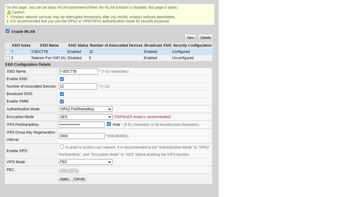Select the checkbox for SSID index 1

pyautogui.click(x=8, y=52)
